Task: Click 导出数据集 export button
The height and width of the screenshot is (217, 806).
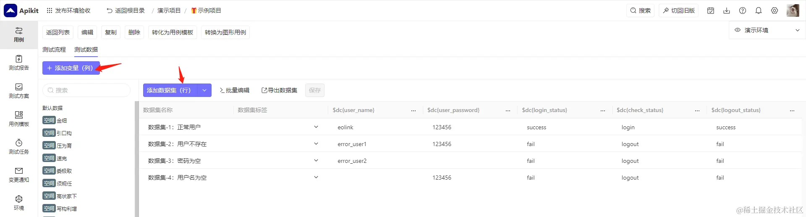Action: (279, 90)
